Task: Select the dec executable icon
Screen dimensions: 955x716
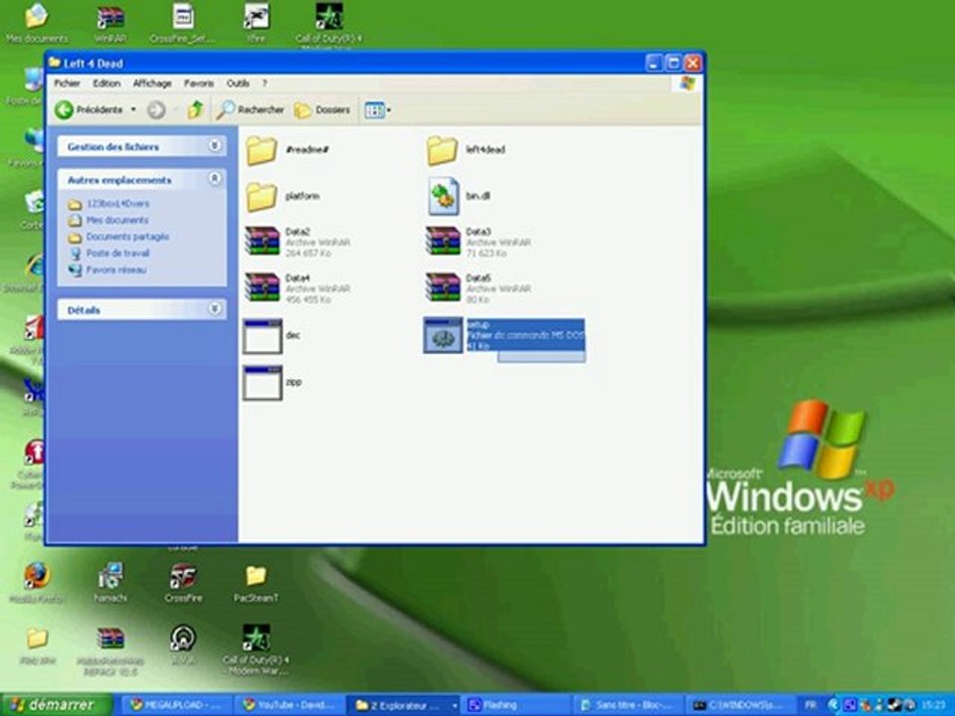Action: (263, 335)
